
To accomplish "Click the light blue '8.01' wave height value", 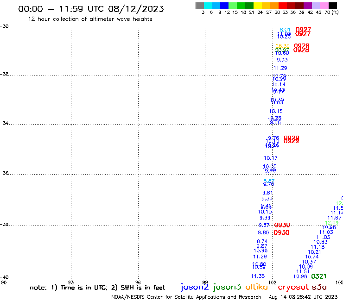I will [285, 30].
